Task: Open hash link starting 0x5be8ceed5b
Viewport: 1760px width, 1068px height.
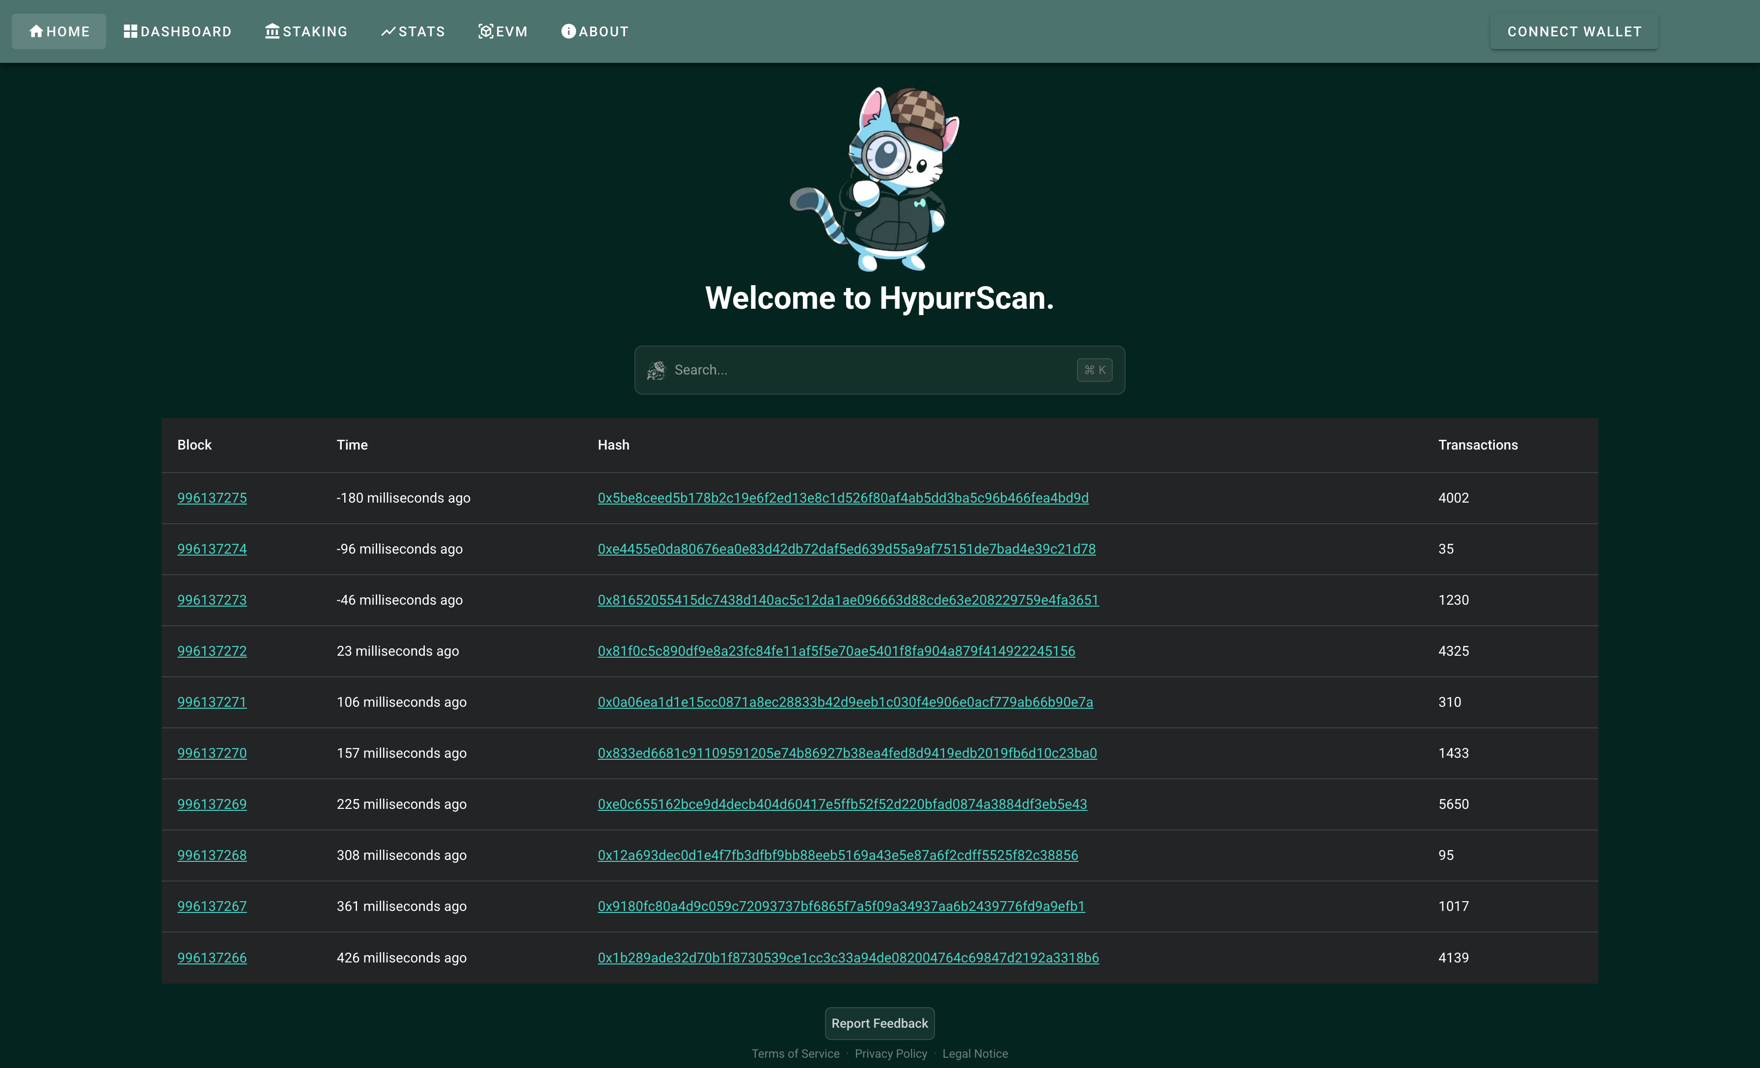Action: click(x=843, y=498)
